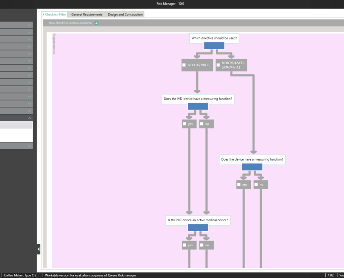Check the MDD 93/42/EEC (2007/47/EC) checkbox
The height and width of the screenshot is (278, 344).
tap(218, 65)
